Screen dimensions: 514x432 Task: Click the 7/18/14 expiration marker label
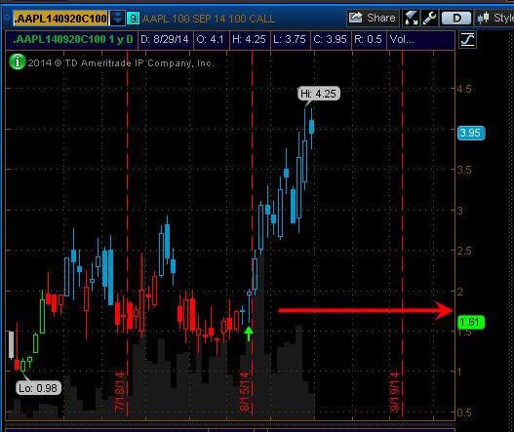point(120,392)
